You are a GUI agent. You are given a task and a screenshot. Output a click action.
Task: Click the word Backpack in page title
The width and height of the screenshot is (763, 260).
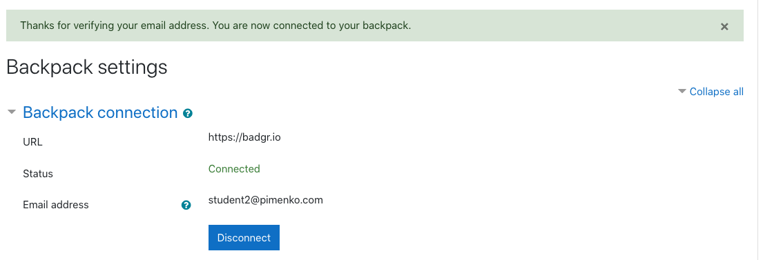(50, 67)
